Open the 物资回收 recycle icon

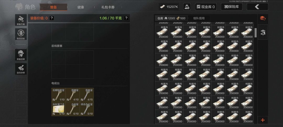click(21, 34)
